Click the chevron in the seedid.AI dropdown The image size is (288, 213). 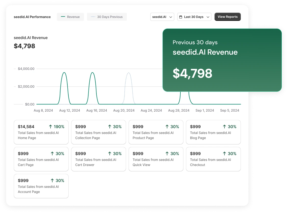tap(171, 17)
